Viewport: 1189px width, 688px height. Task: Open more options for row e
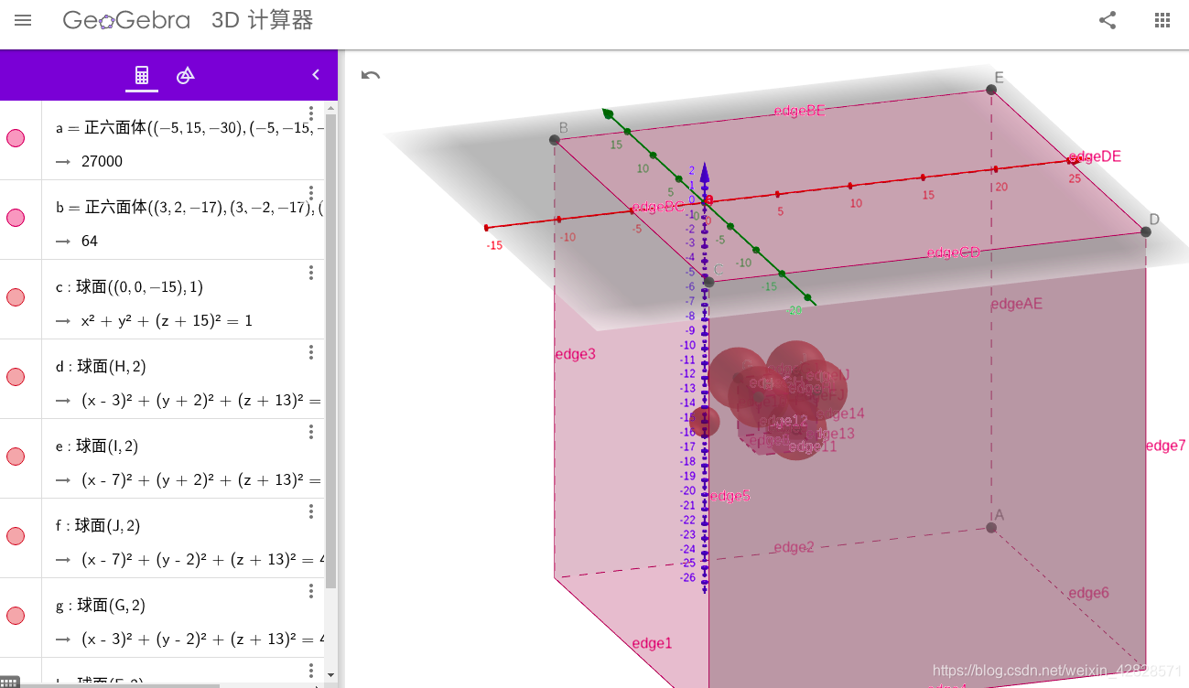(x=311, y=432)
